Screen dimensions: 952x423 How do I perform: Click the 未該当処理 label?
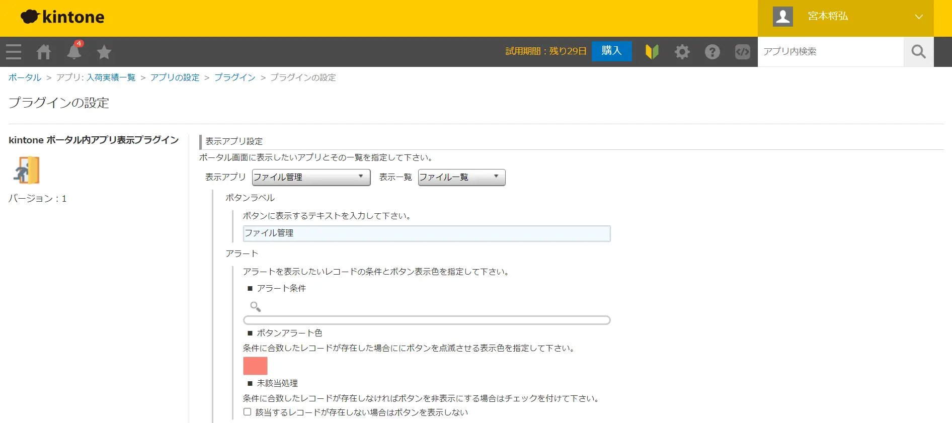[277, 383]
